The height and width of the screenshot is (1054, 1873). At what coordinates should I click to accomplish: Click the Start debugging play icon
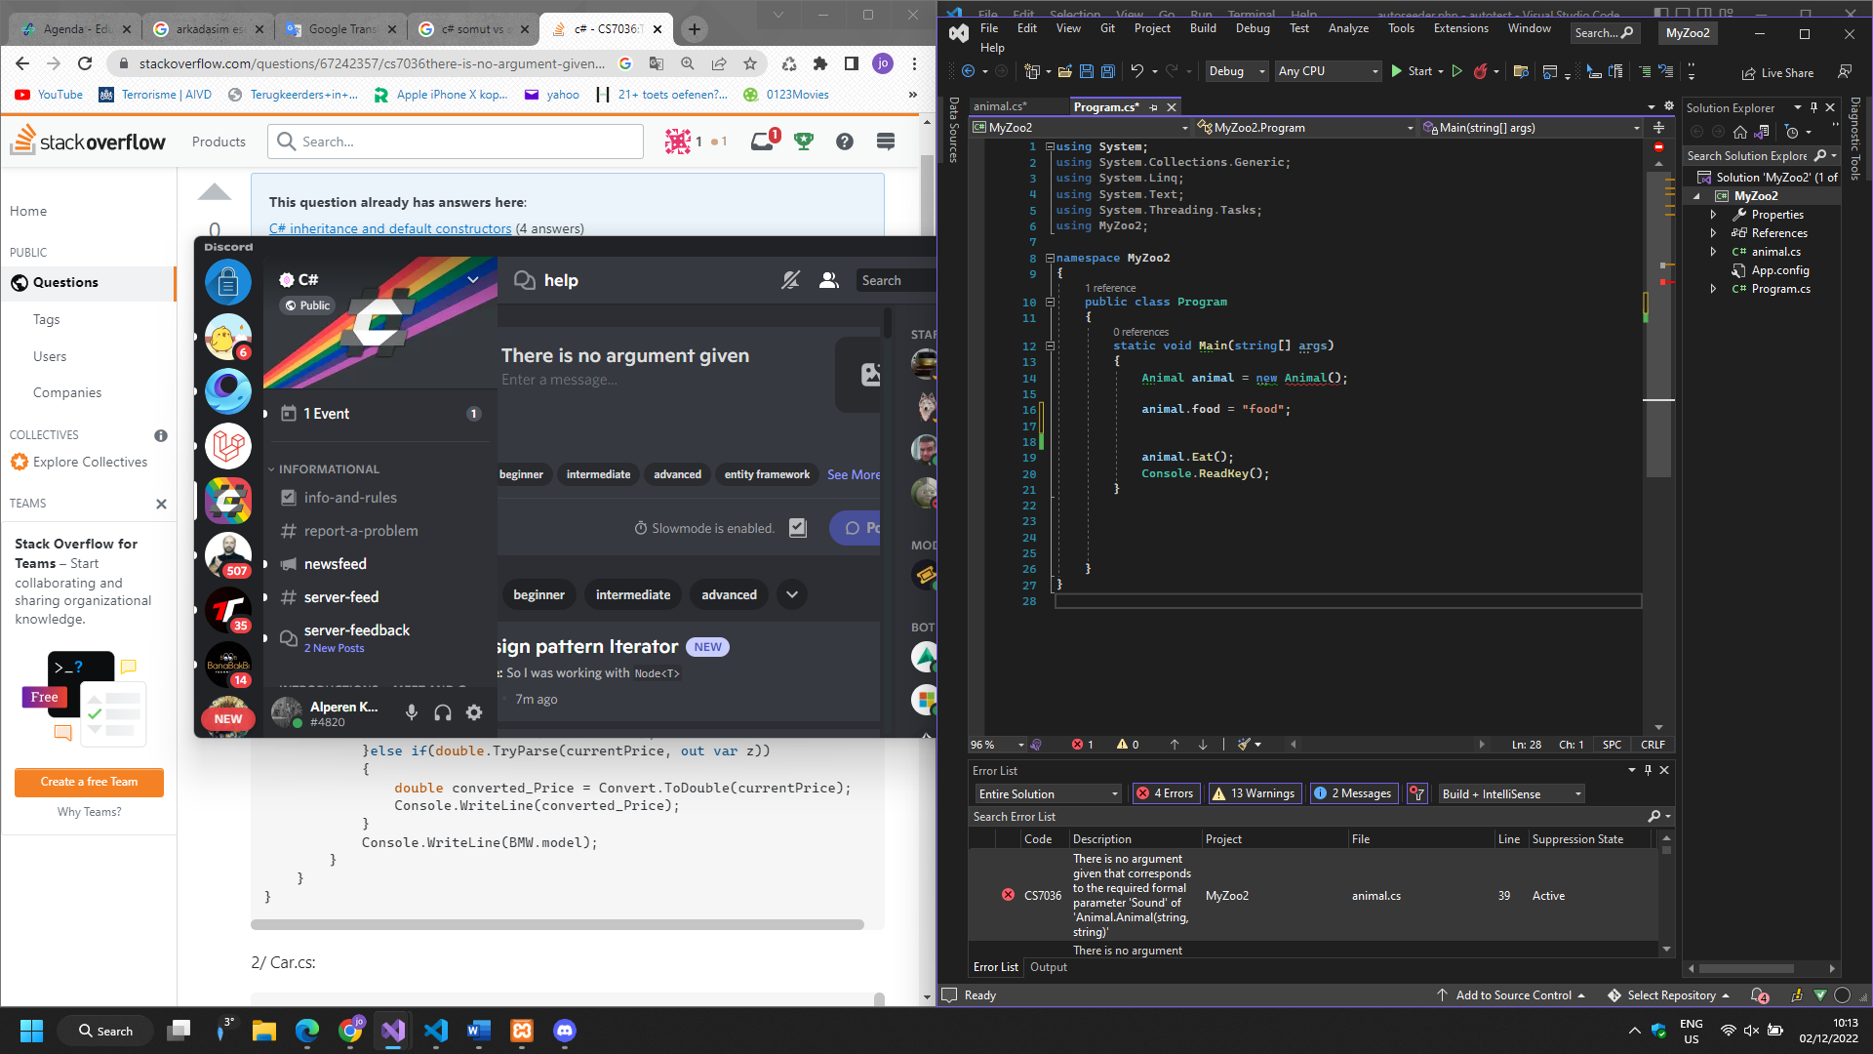pos(1397,71)
